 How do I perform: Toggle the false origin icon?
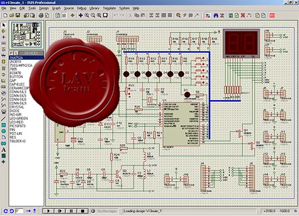(x=72, y=15)
